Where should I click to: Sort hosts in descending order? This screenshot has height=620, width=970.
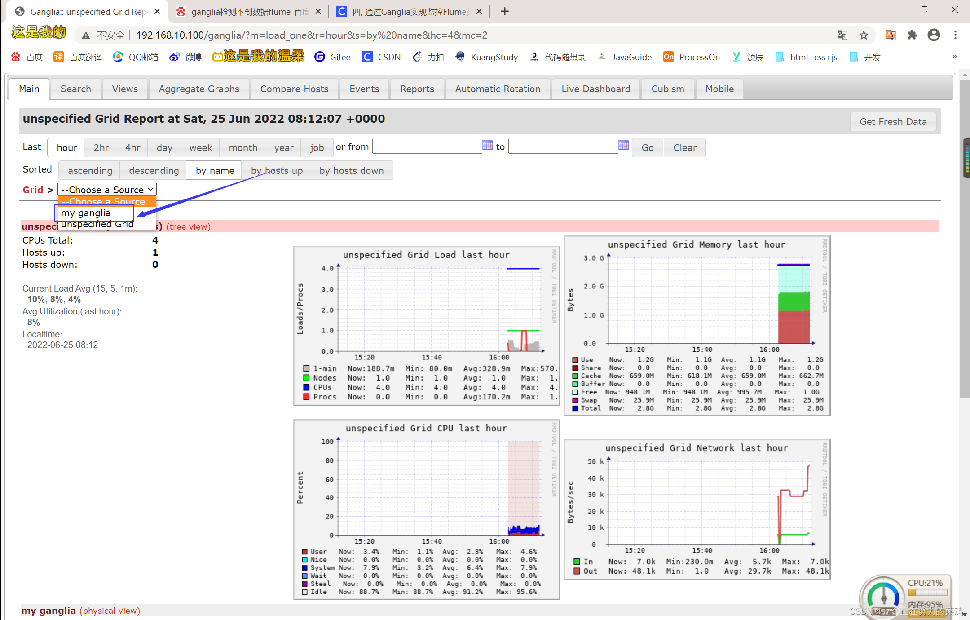[x=154, y=171]
